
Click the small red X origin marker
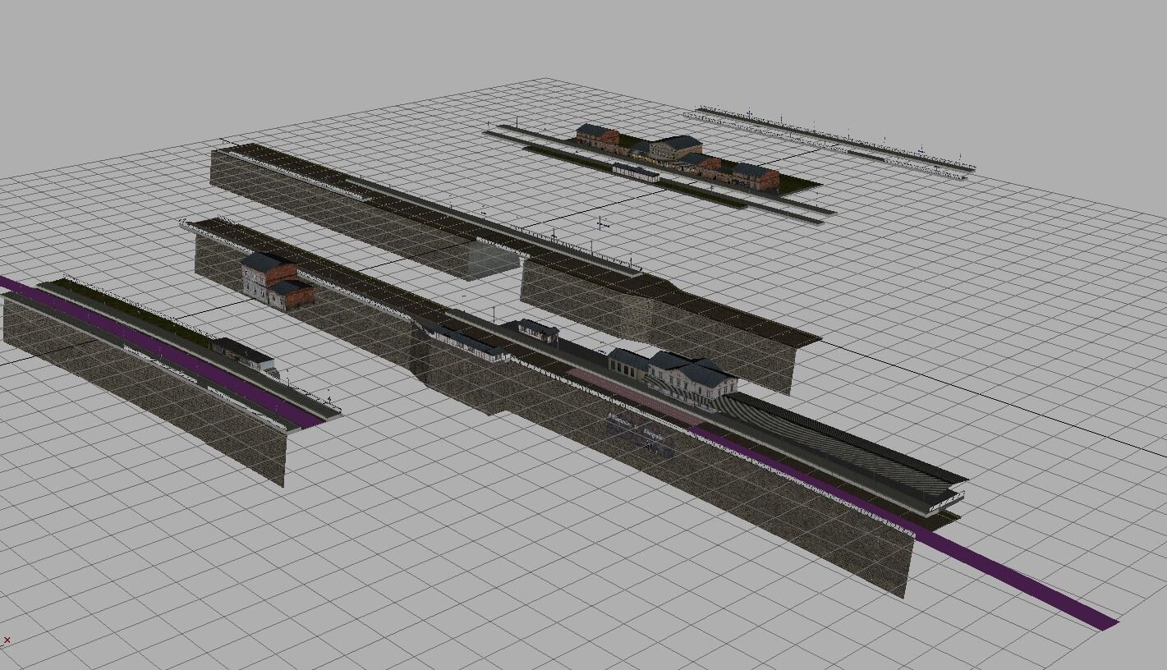coord(7,640)
